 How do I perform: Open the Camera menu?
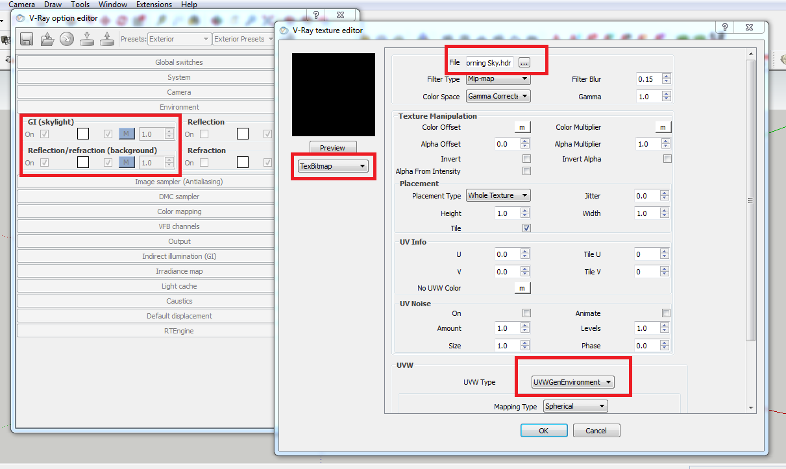(21, 5)
